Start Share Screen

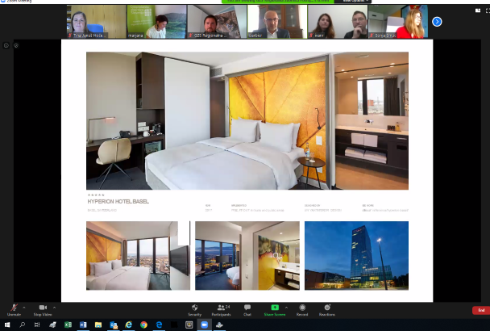pyautogui.click(x=275, y=310)
